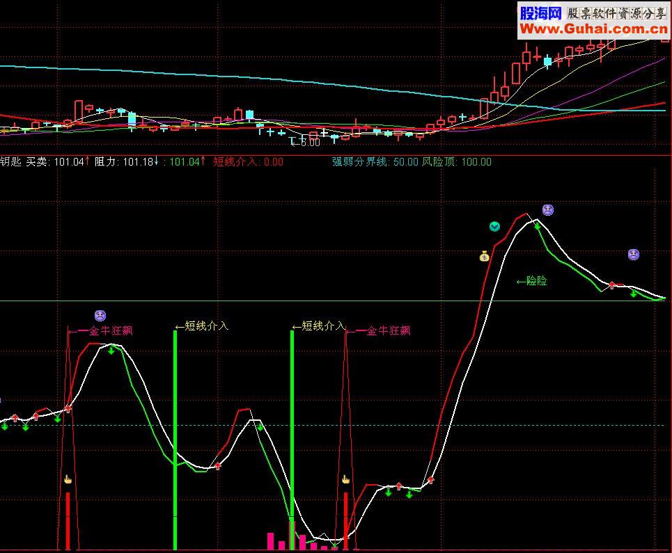Select the first ←金牛狂飙 signal label

click(100, 330)
